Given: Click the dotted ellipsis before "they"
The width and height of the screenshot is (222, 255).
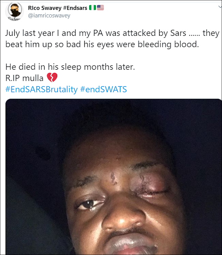Looking at the screenshot, I should [194, 36].
